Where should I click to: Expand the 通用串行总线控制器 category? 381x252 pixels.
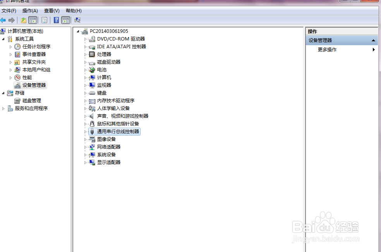85,132
